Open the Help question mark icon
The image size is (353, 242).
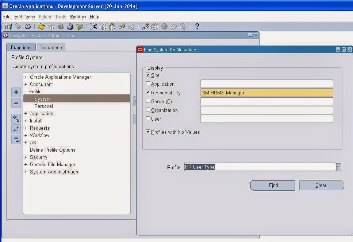coord(196,26)
